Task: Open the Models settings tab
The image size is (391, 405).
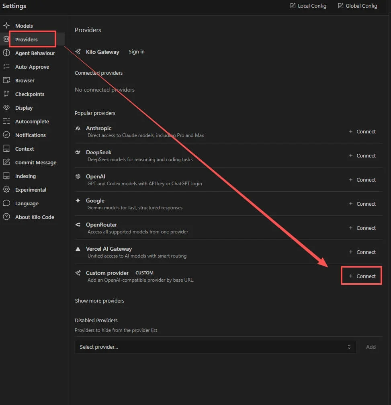Action: pos(24,26)
